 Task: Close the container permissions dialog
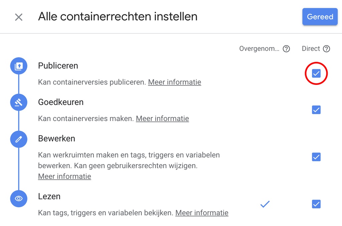[x=19, y=17]
